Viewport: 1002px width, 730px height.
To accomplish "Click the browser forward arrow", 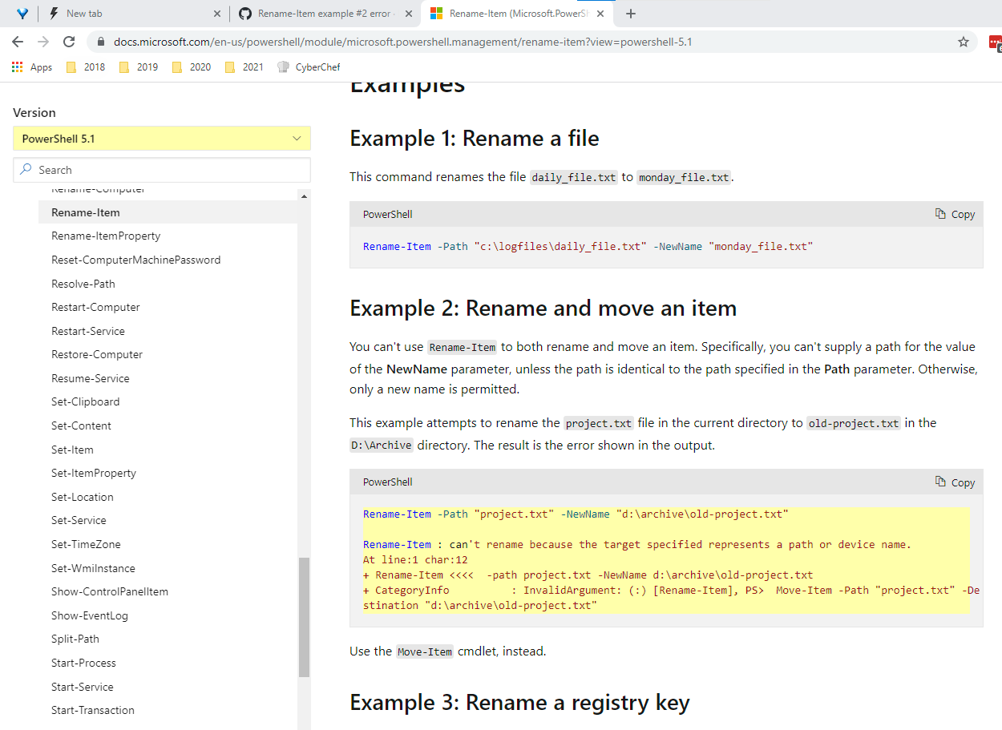I will pos(43,42).
